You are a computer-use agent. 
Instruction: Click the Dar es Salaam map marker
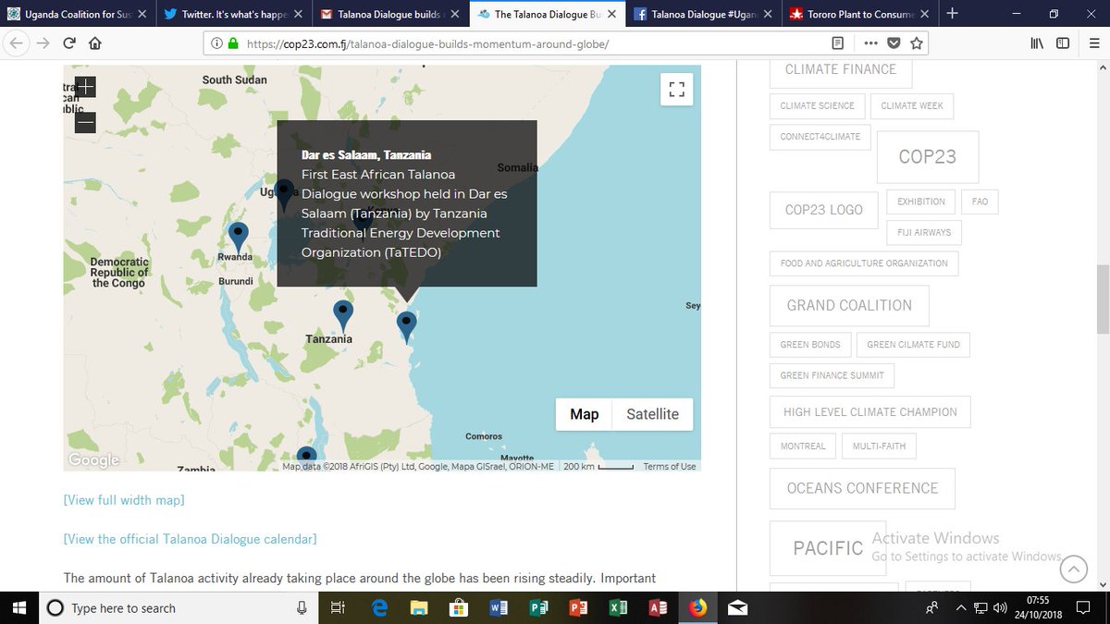click(406, 327)
